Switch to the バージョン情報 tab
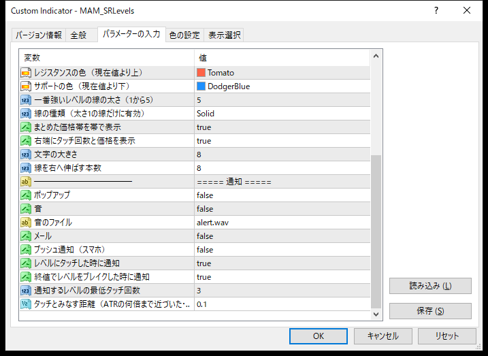Image resolution: width=488 pixels, height=356 pixels. [39, 35]
